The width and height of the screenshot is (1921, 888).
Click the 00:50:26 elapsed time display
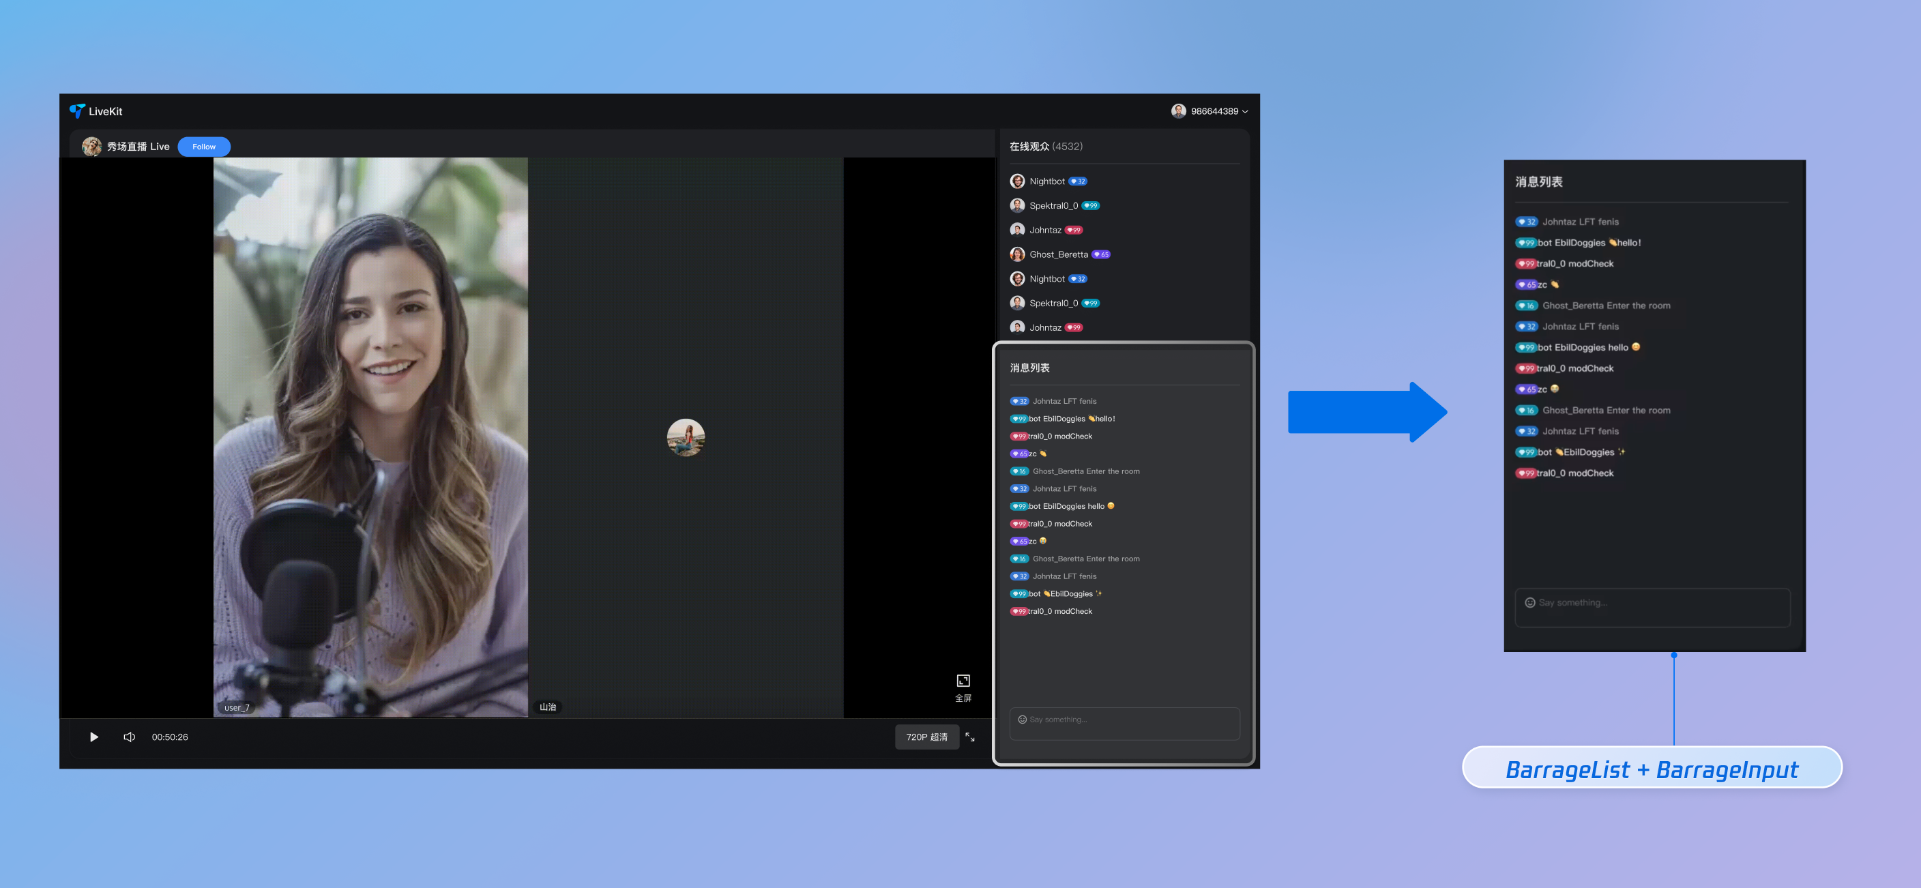pyautogui.click(x=170, y=737)
